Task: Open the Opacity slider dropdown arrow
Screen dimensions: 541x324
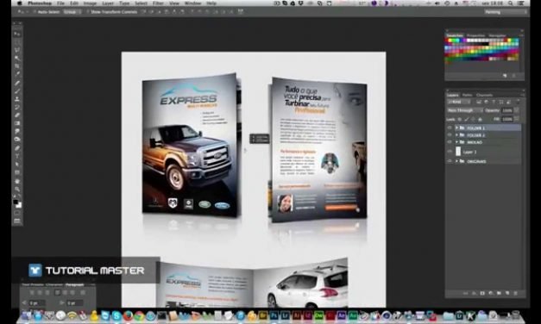Action: 516,110
